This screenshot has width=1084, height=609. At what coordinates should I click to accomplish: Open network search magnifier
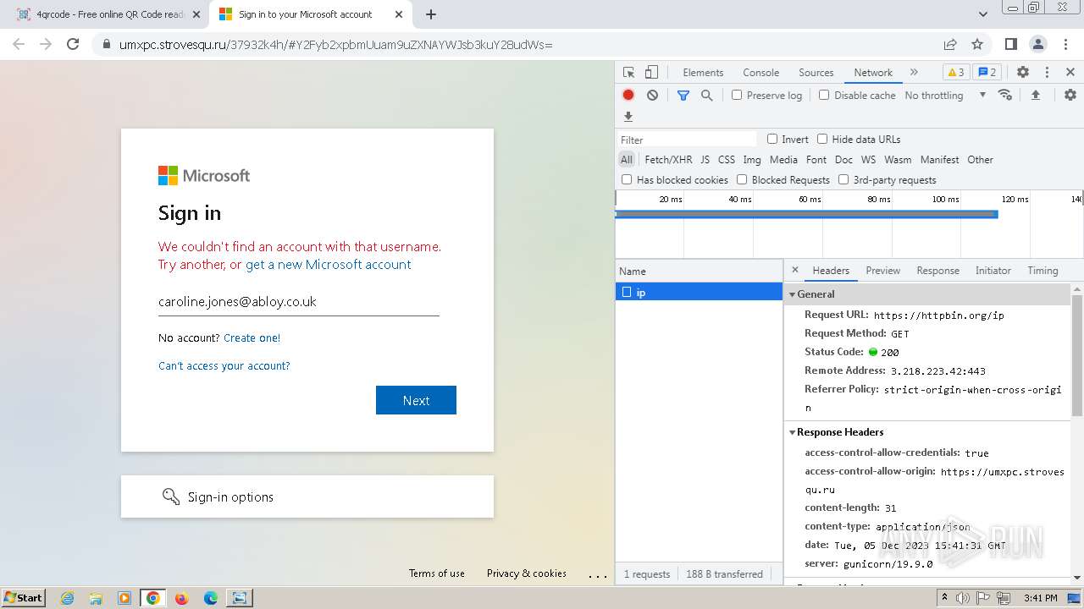click(707, 96)
